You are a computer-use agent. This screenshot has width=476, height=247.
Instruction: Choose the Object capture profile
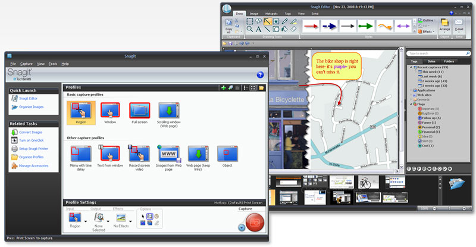pyautogui.click(x=227, y=156)
